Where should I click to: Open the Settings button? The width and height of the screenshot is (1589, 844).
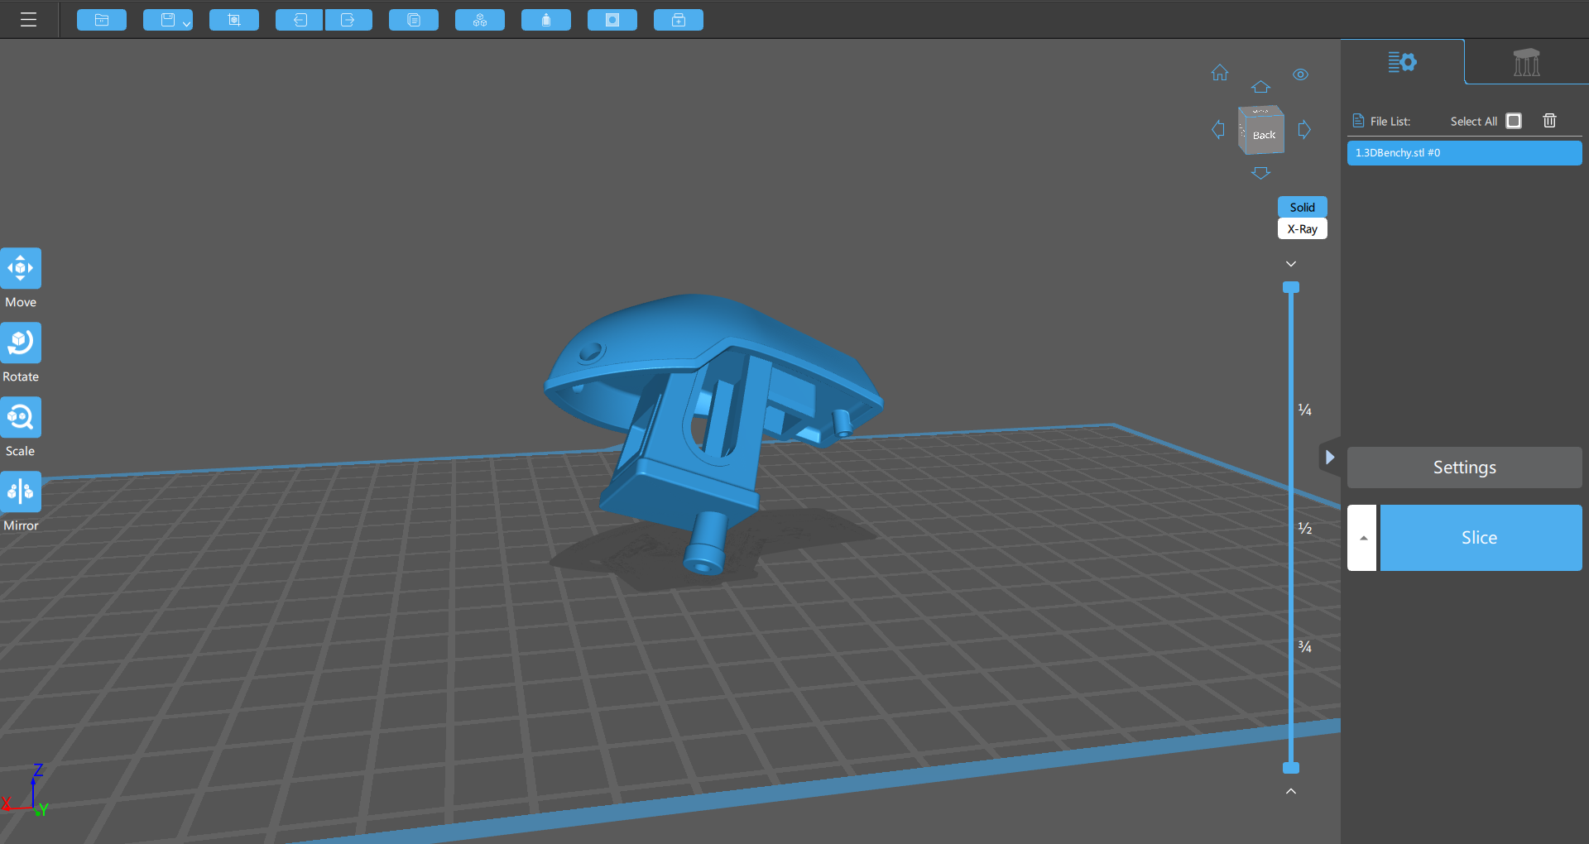[1464, 468]
